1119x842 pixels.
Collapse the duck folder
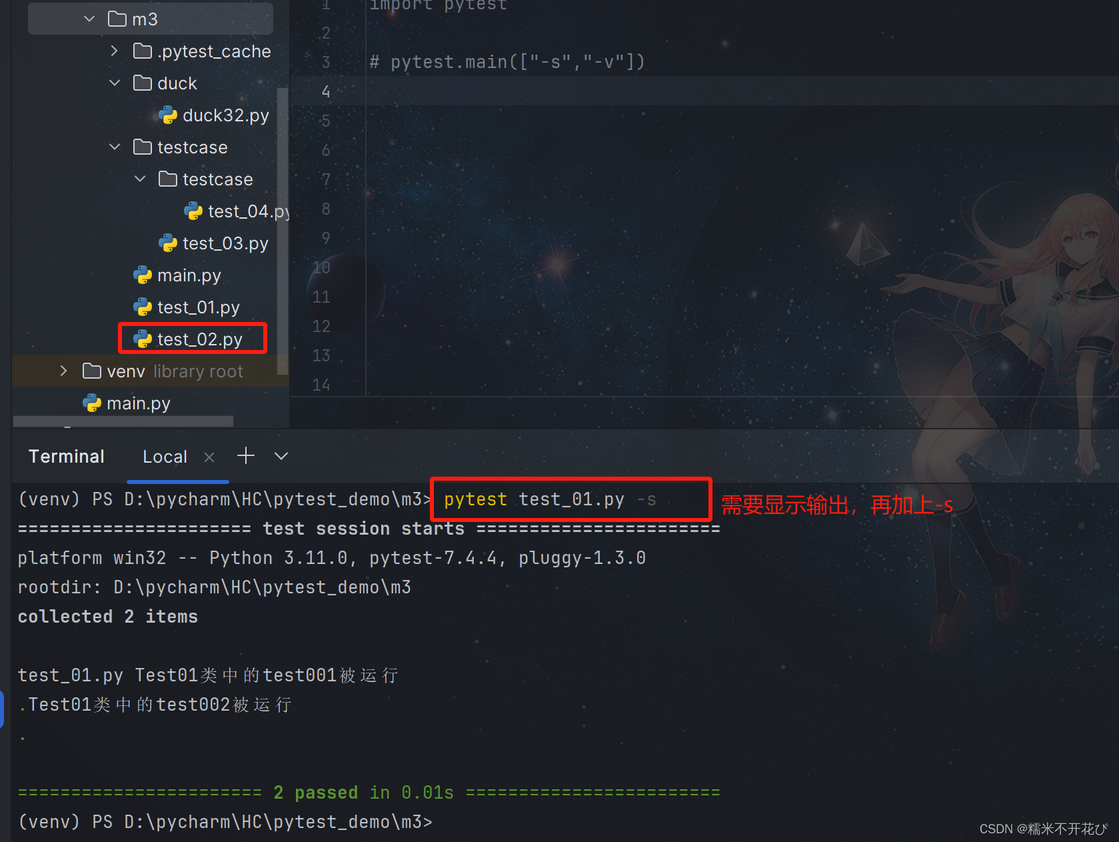pyautogui.click(x=115, y=83)
